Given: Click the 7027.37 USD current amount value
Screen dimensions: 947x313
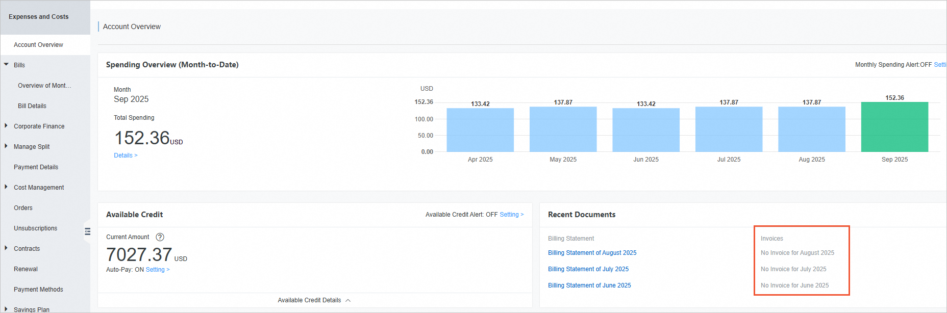Looking at the screenshot, I should [146, 255].
